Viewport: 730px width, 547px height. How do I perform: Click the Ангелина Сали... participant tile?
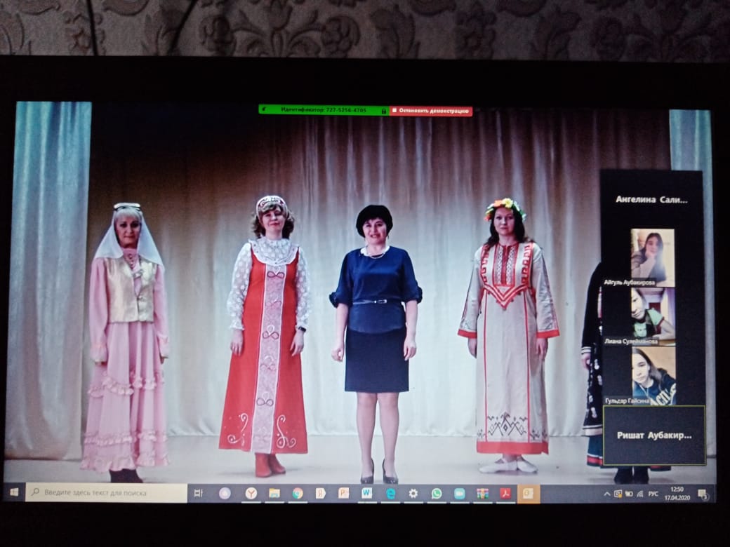651,199
